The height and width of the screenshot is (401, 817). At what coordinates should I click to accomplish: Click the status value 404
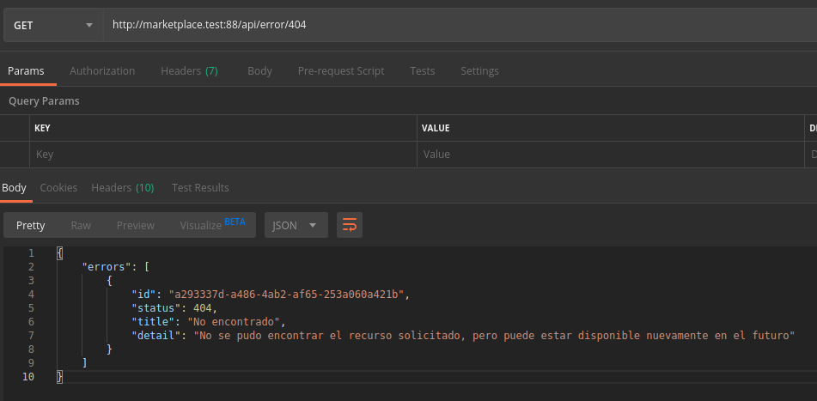tap(202, 307)
